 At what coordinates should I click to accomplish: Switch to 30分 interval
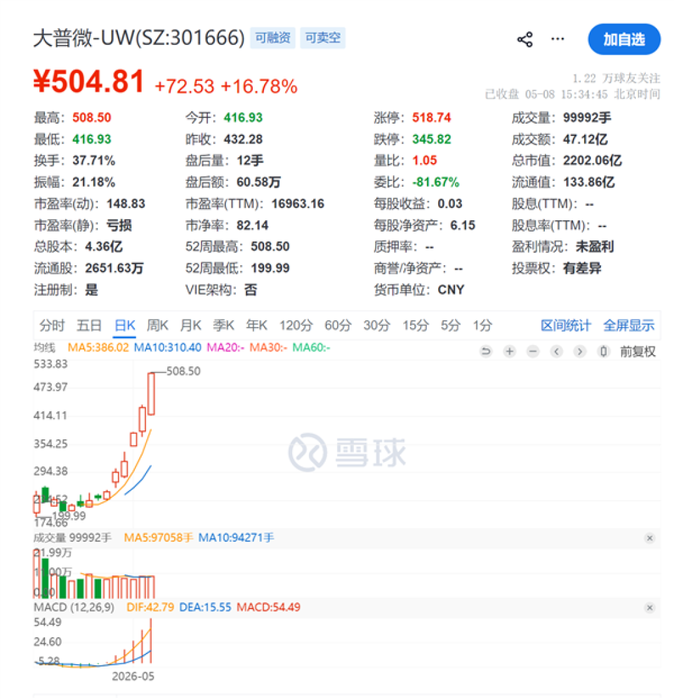(x=377, y=325)
